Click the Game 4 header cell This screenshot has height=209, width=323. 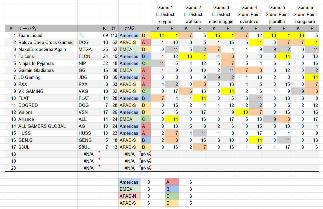[x=249, y=7]
